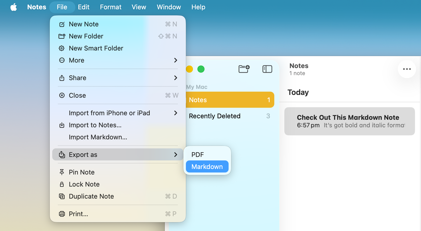Open the Help menu
Screen dimensions: 421x231
pos(198,7)
